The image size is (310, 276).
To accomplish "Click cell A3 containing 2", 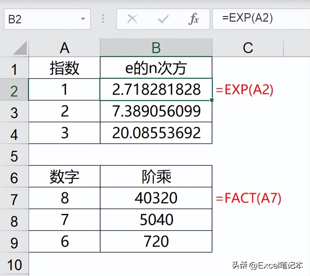I will pyautogui.click(x=65, y=111).
